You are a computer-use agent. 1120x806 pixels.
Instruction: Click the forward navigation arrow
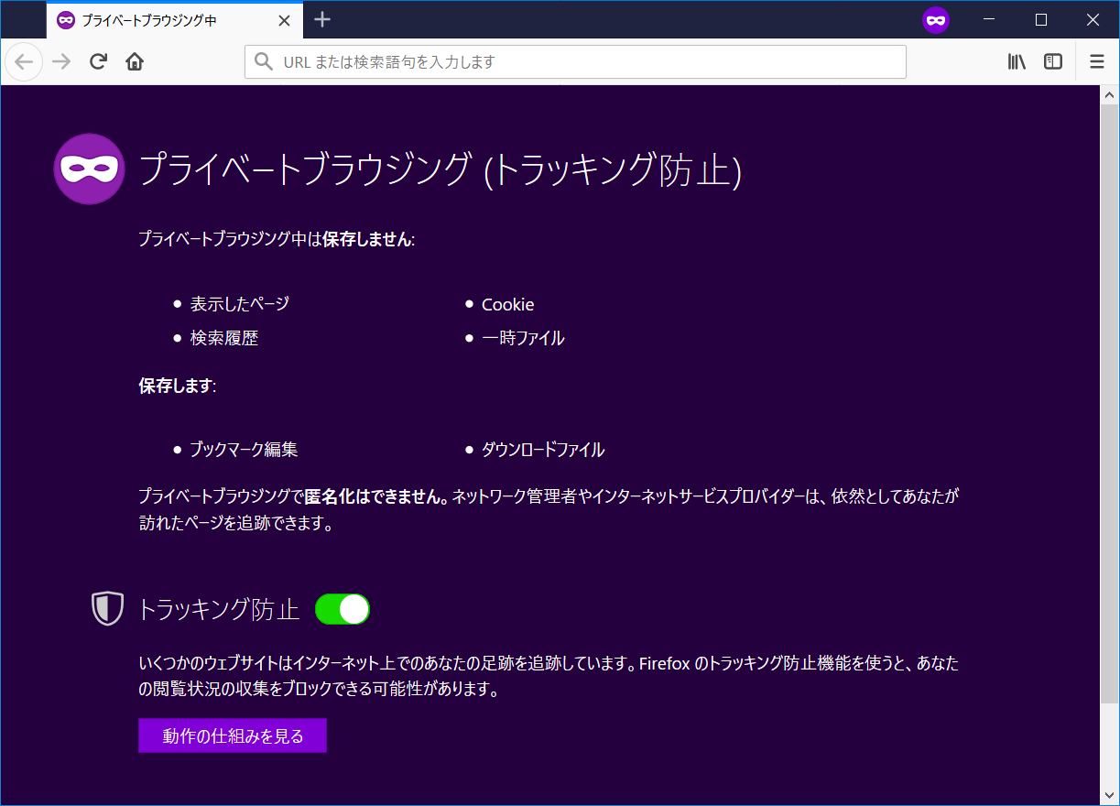click(x=60, y=61)
